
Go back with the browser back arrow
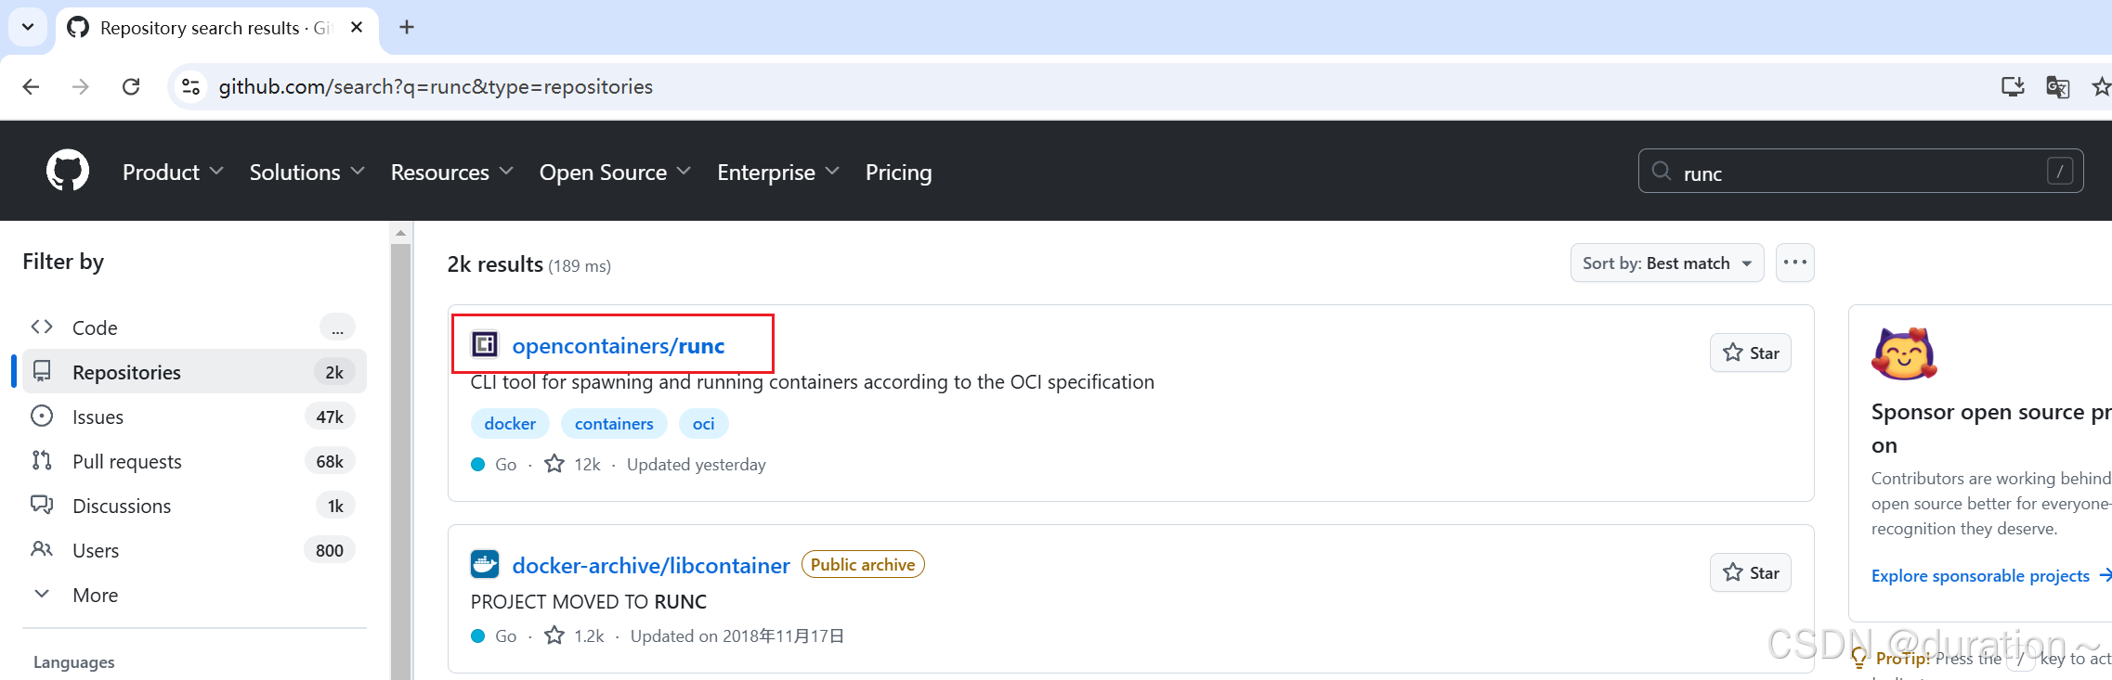tap(31, 86)
